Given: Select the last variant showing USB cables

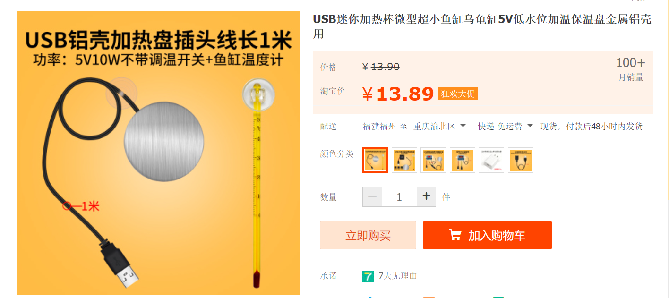Looking at the screenshot, I should [521, 160].
